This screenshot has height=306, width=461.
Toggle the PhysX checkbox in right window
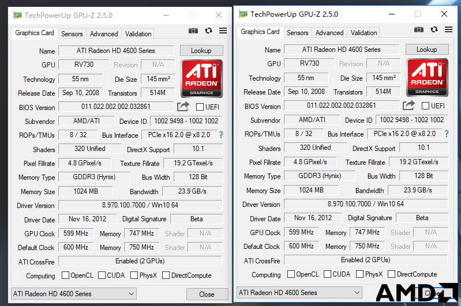[x=359, y=274]
